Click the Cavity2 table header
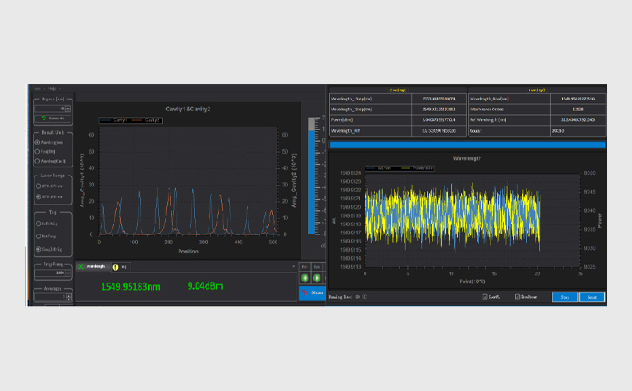 [x=537, y=91]
